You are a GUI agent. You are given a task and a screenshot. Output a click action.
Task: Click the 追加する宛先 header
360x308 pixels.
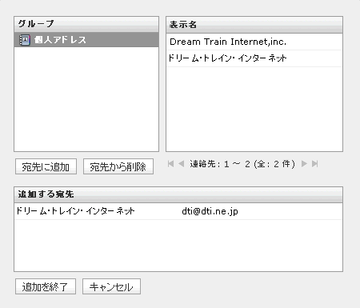(x=178, y=194)
